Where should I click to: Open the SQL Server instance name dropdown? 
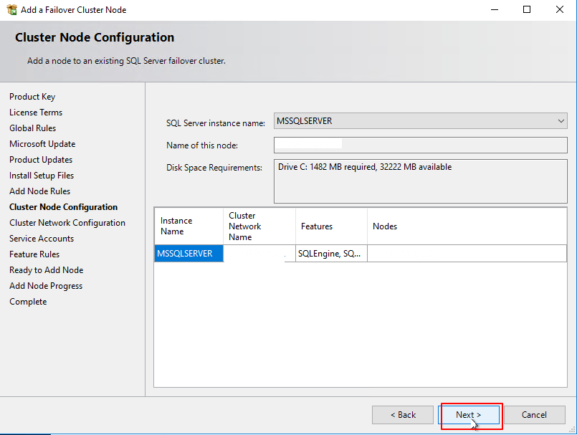pos(421,121)
